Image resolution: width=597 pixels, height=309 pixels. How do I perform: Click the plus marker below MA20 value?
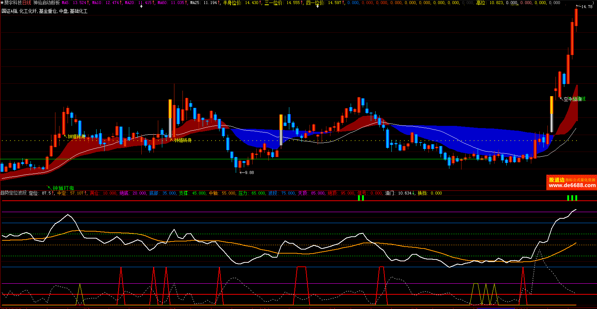[x=141, y=6]
